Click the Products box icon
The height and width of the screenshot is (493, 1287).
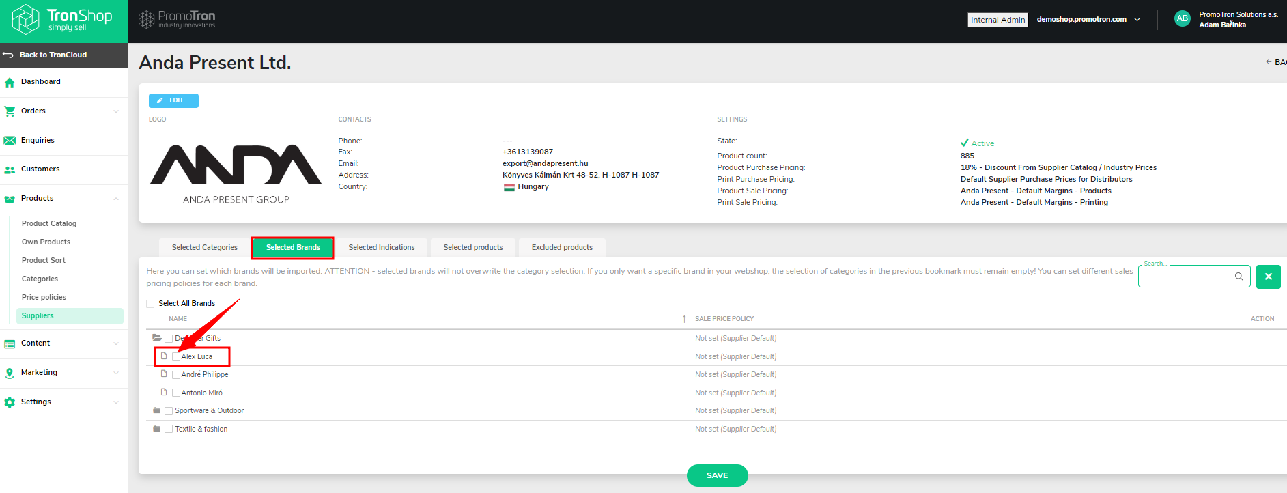[10, 199]
